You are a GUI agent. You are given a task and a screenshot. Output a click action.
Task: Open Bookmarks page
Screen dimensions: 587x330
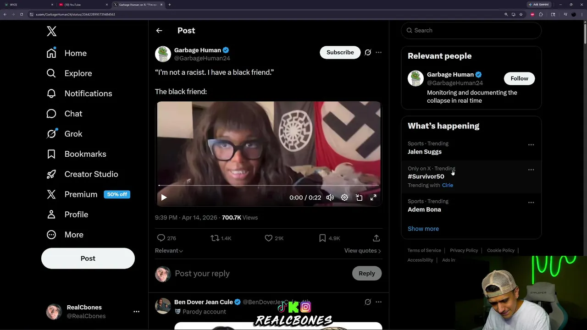(77, 154)
